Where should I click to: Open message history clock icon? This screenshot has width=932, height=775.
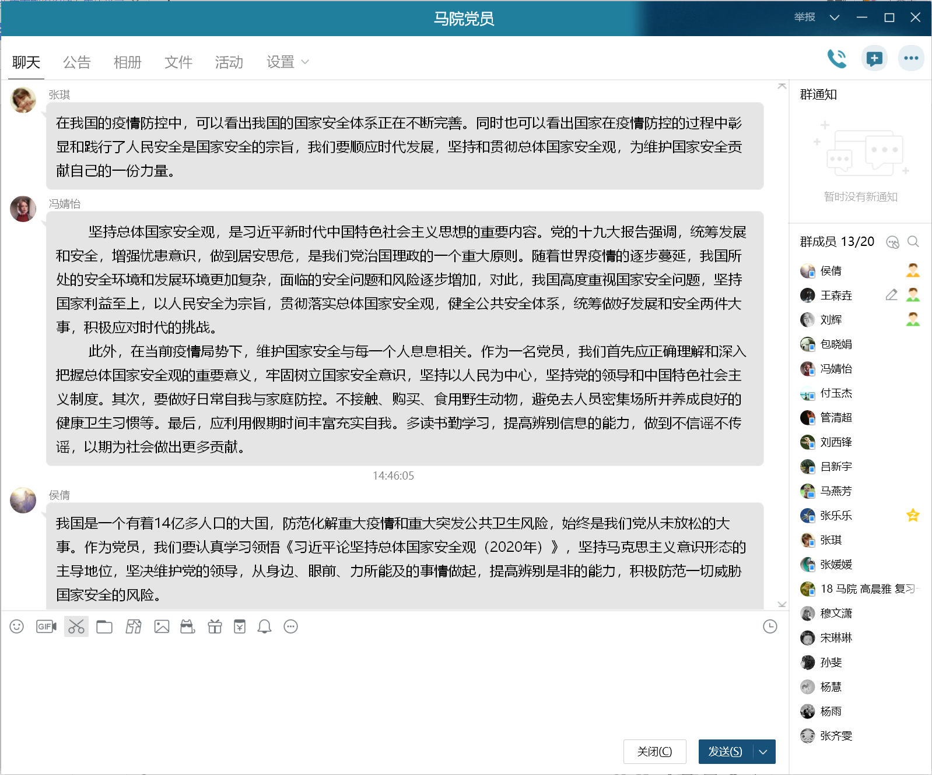(770, 626)
